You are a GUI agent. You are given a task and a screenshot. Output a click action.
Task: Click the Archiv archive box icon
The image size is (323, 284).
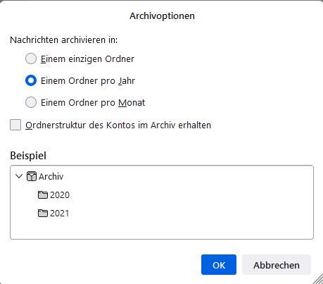(x=32, y=176)
